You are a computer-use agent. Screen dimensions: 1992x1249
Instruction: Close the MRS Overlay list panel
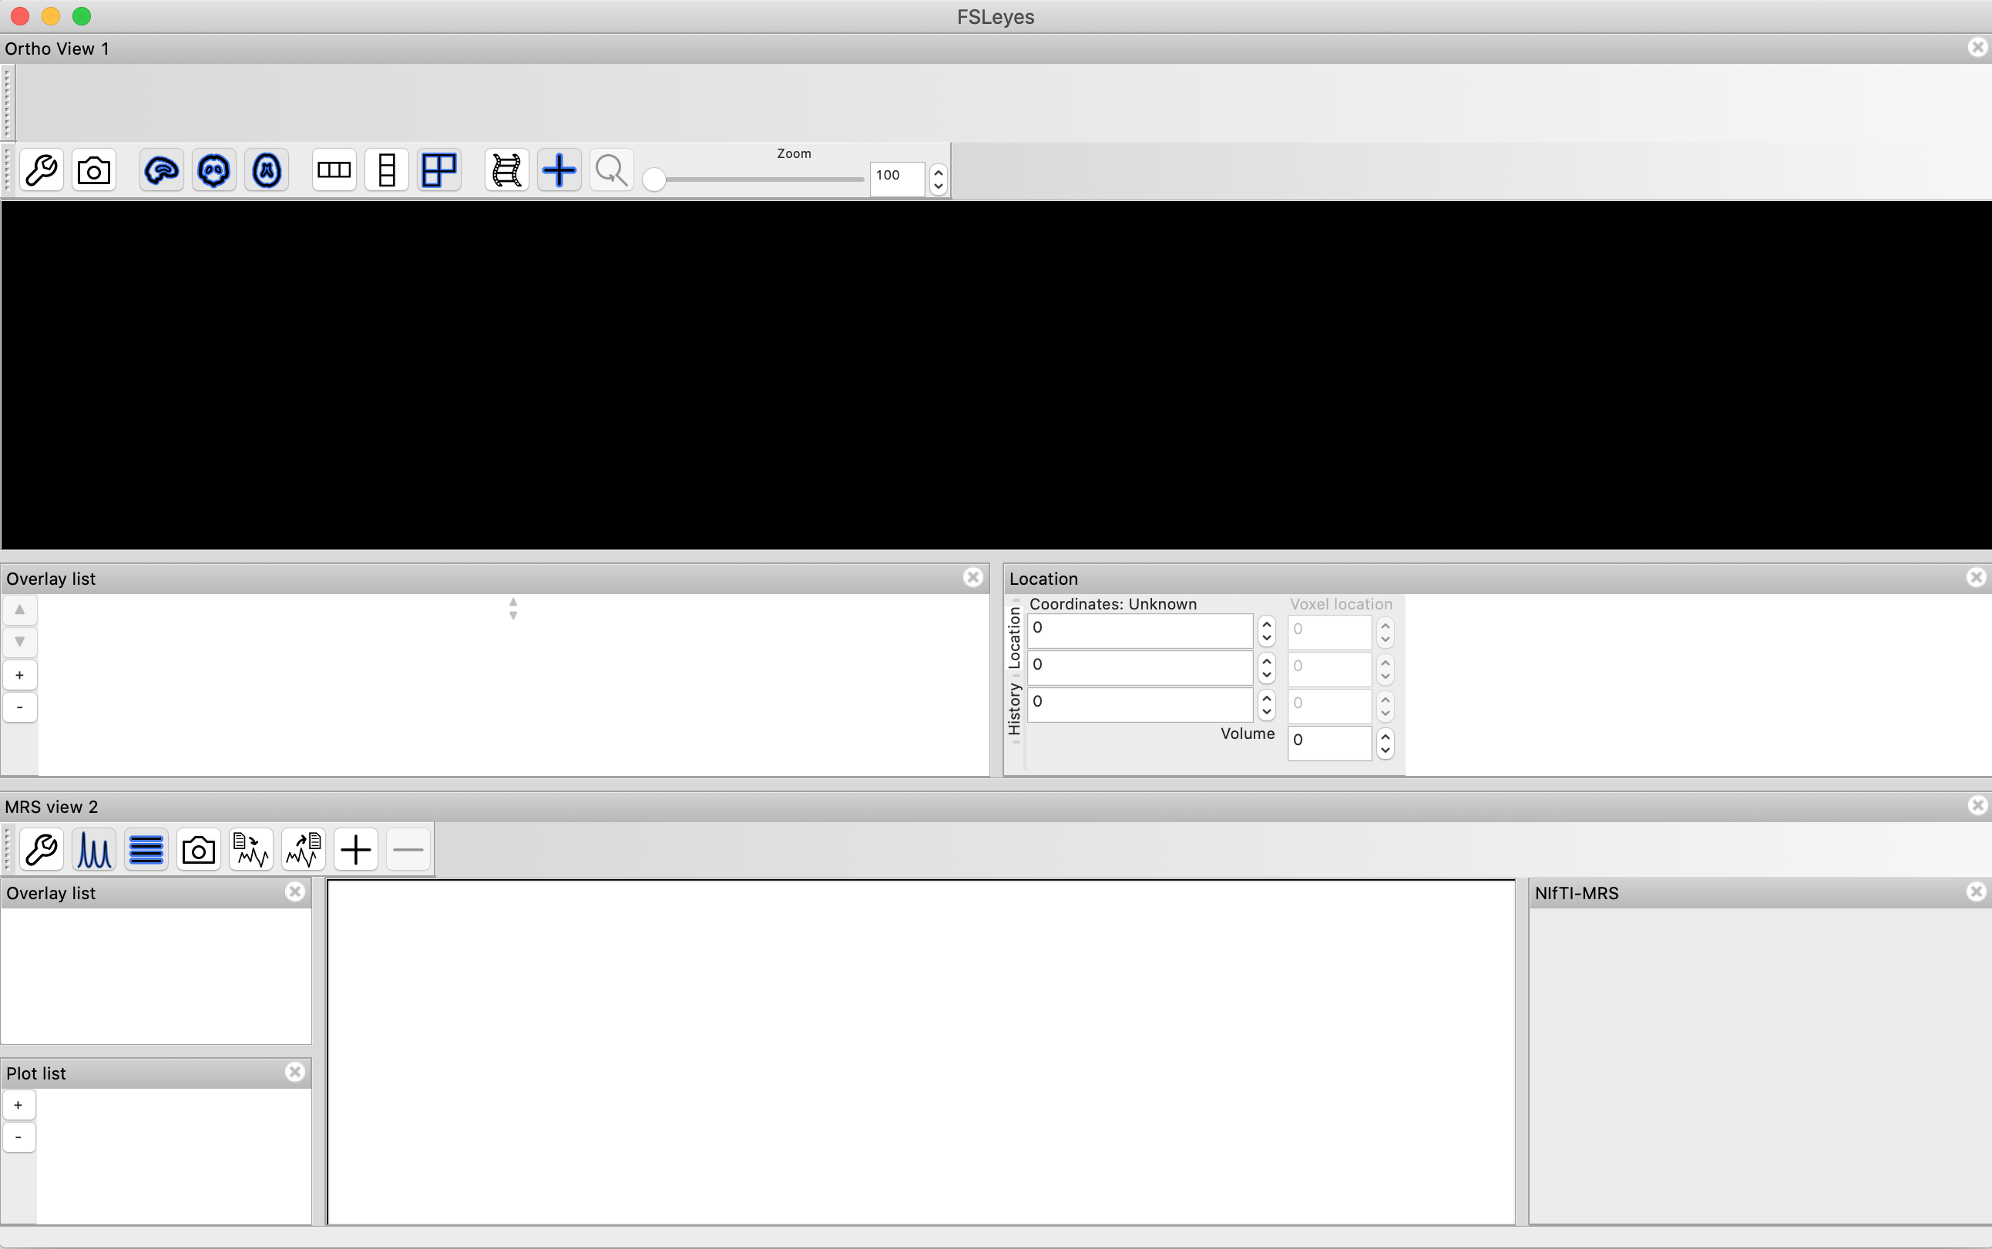[295, 892]
